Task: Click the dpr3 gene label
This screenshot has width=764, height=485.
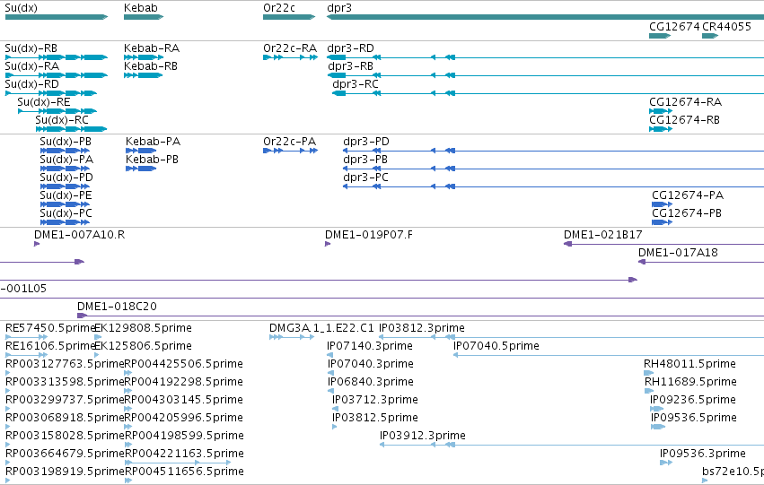Action: click(339, 8)
